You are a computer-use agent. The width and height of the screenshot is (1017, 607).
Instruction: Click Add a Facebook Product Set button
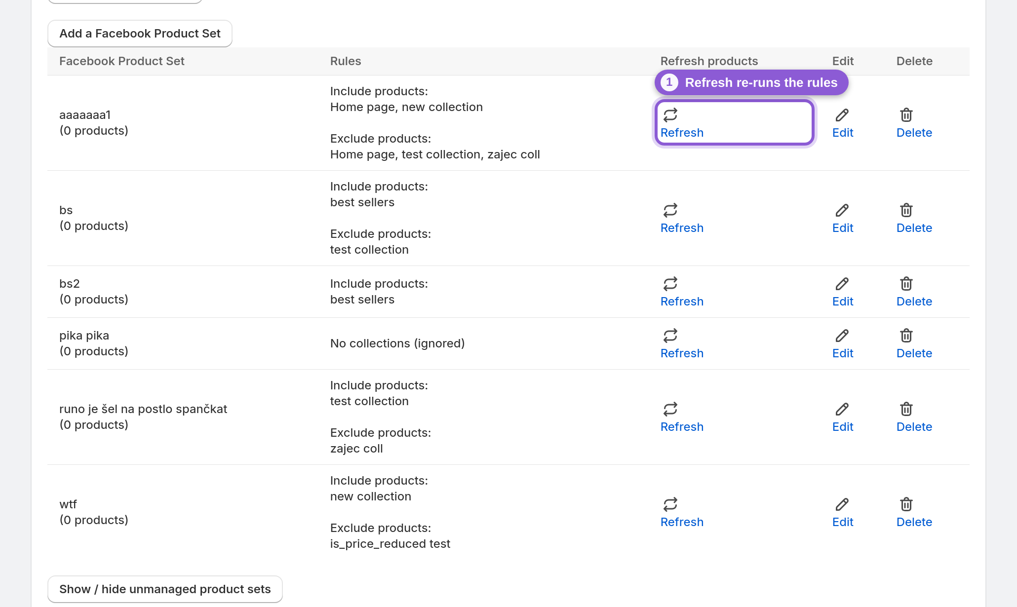140,34
